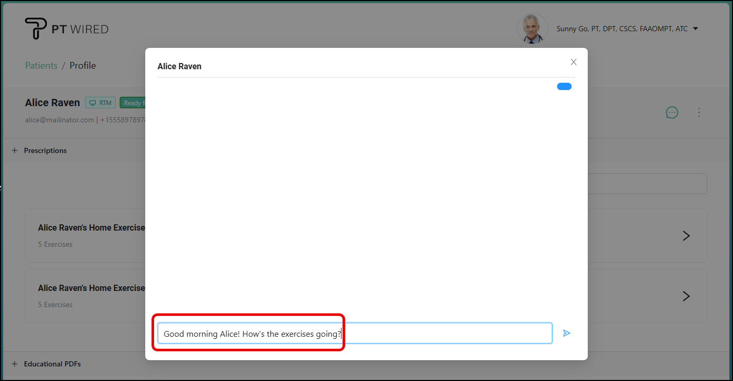Expand the Prescriptions section plus icon
733x381 pixels.
coord(15,150)
